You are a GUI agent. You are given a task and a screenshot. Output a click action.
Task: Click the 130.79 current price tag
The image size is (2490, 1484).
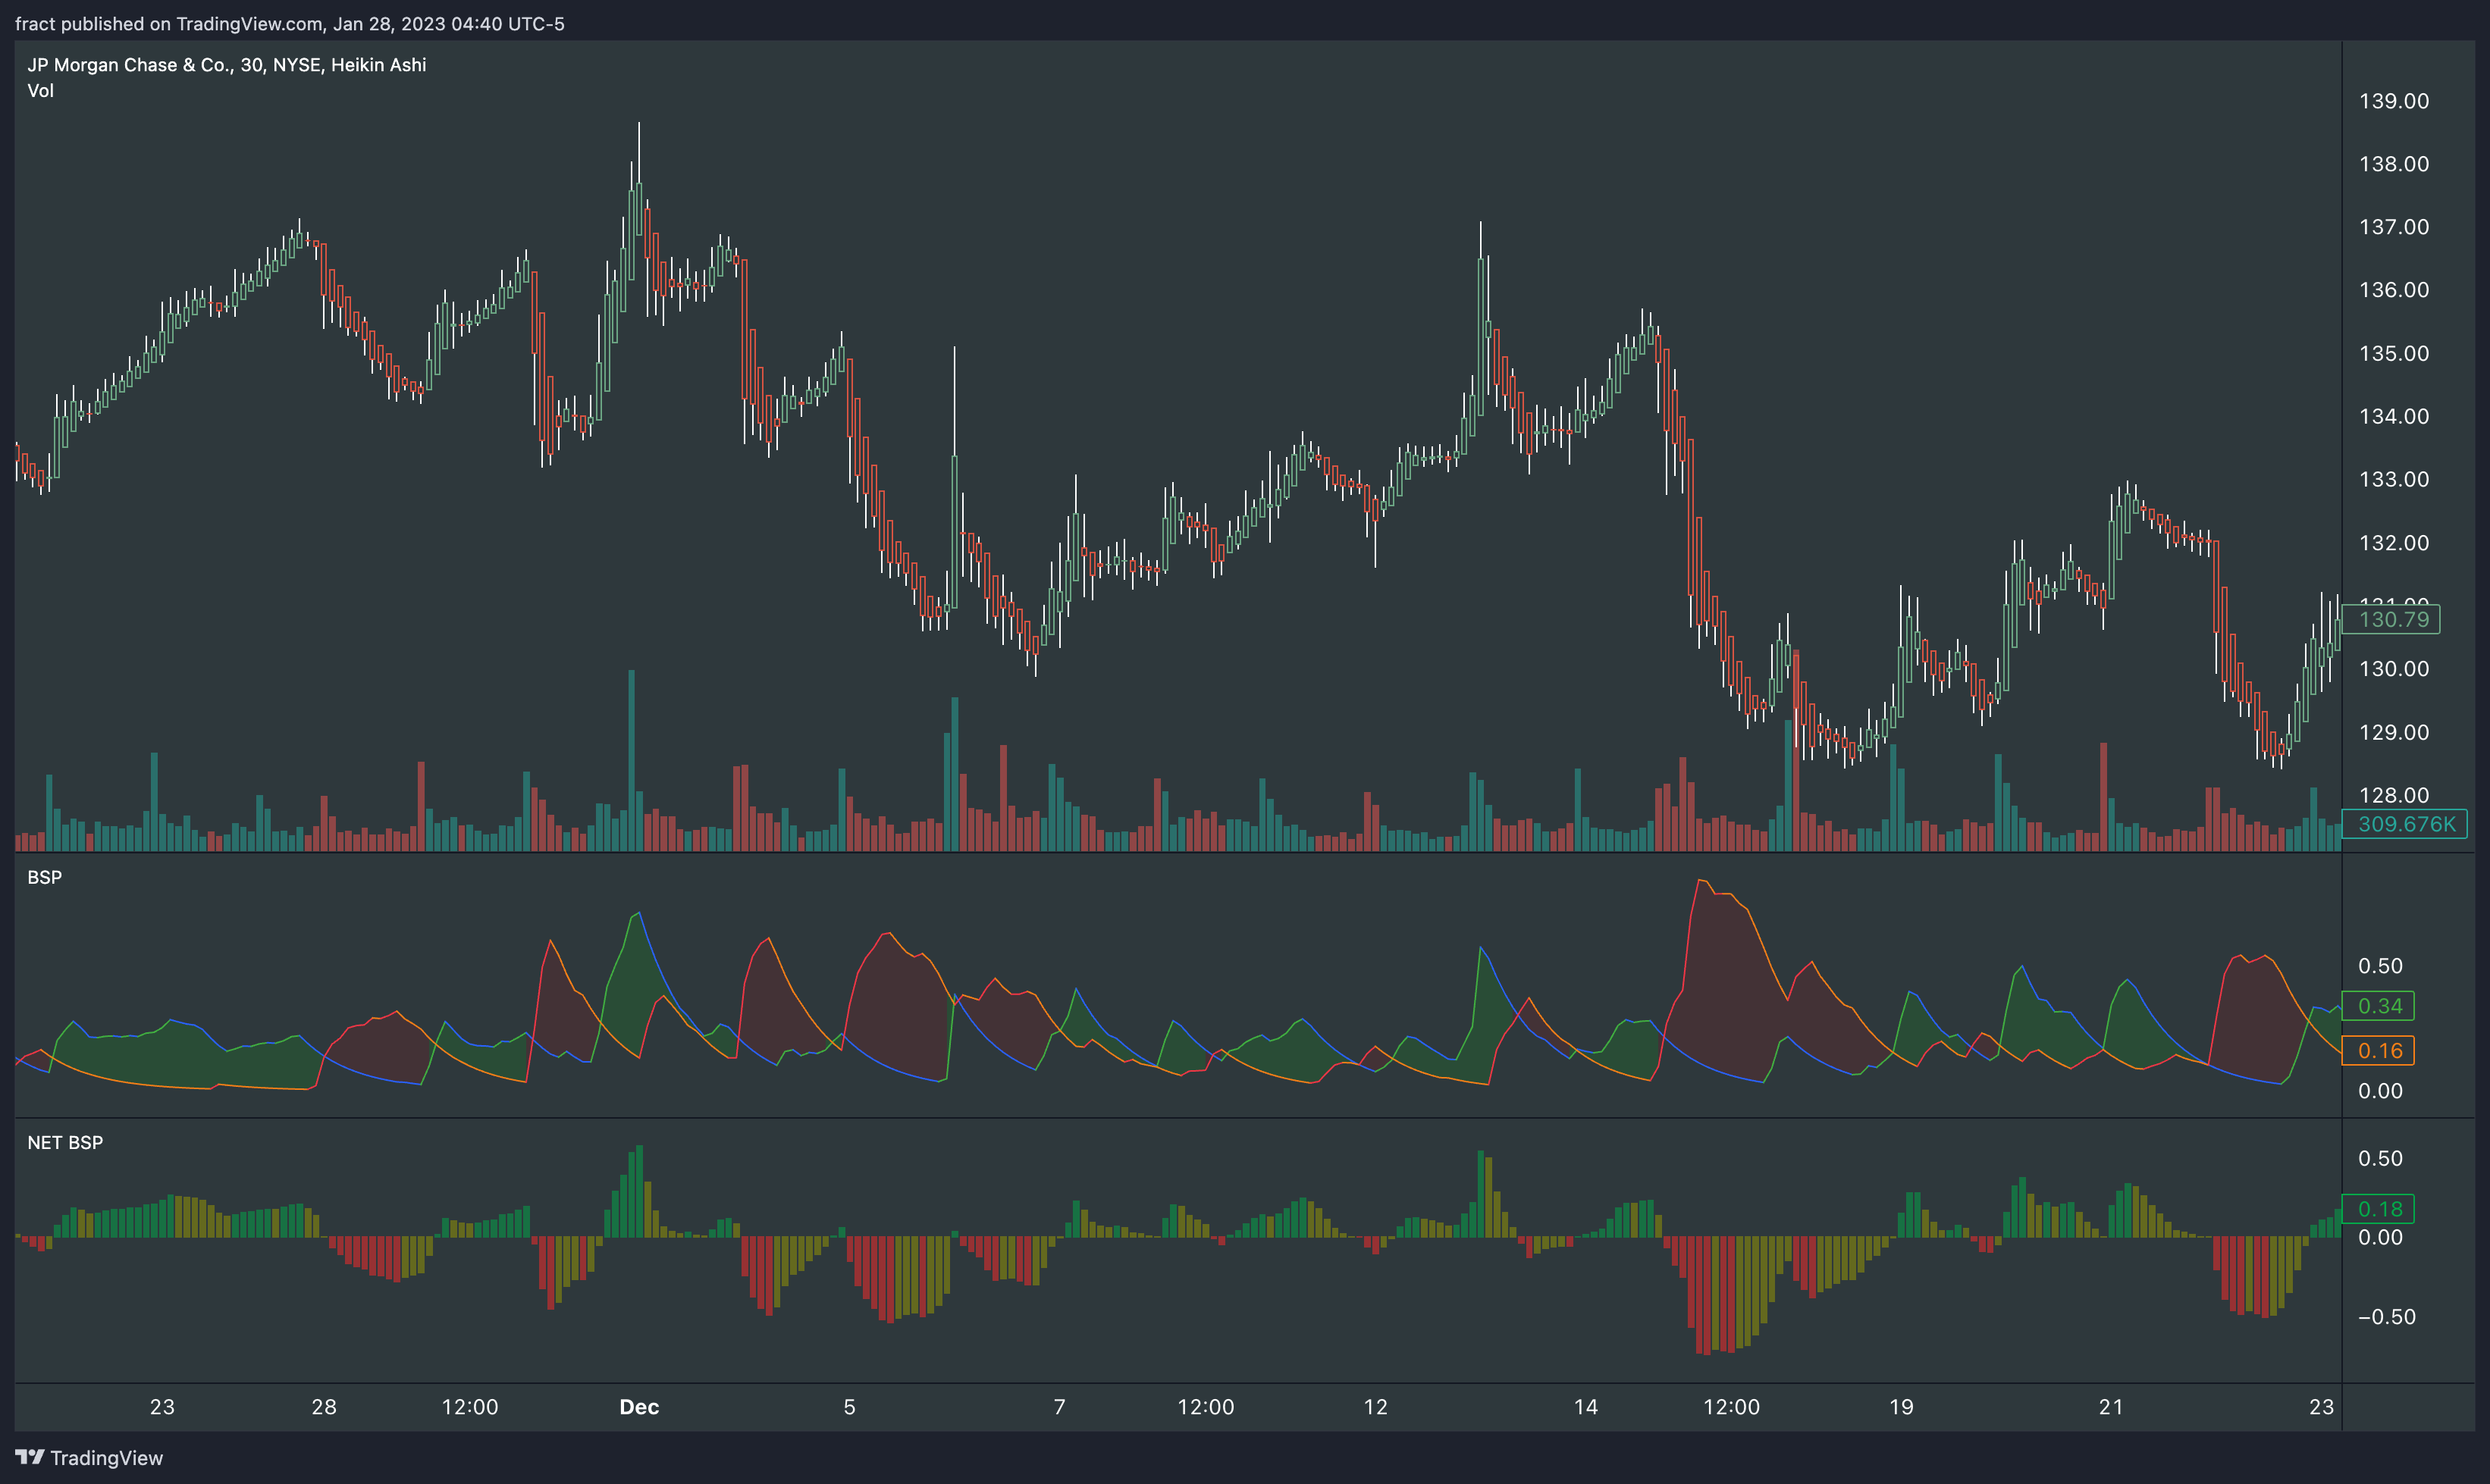coord(2392,619)
